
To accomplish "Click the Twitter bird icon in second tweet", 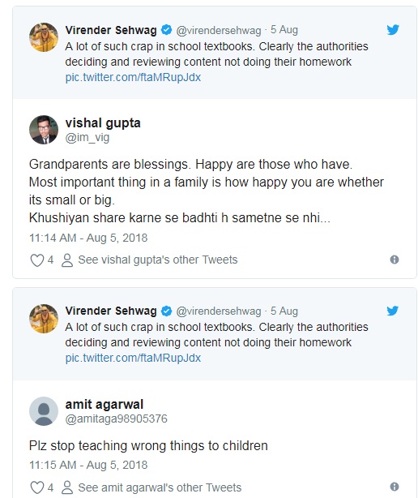I will (393, 311).
